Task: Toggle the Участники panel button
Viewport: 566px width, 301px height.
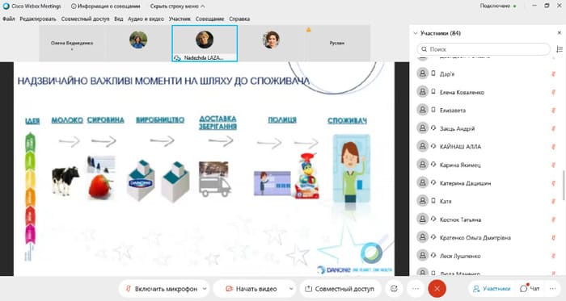Action: point(492,288)
